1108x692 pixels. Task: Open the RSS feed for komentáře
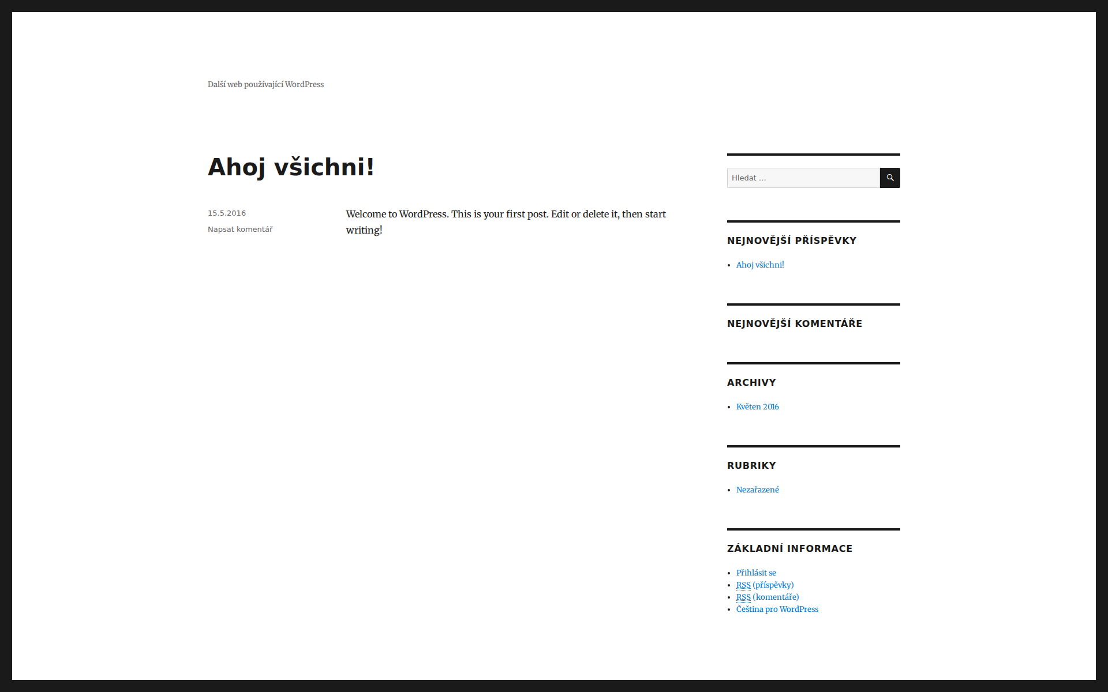pyautogui.click(x=767, y=597)
